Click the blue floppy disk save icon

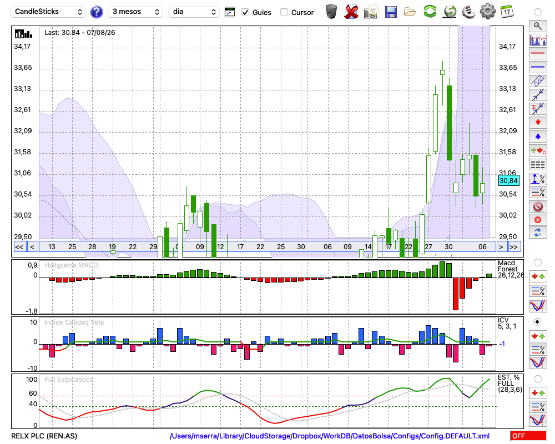(391, 12)
